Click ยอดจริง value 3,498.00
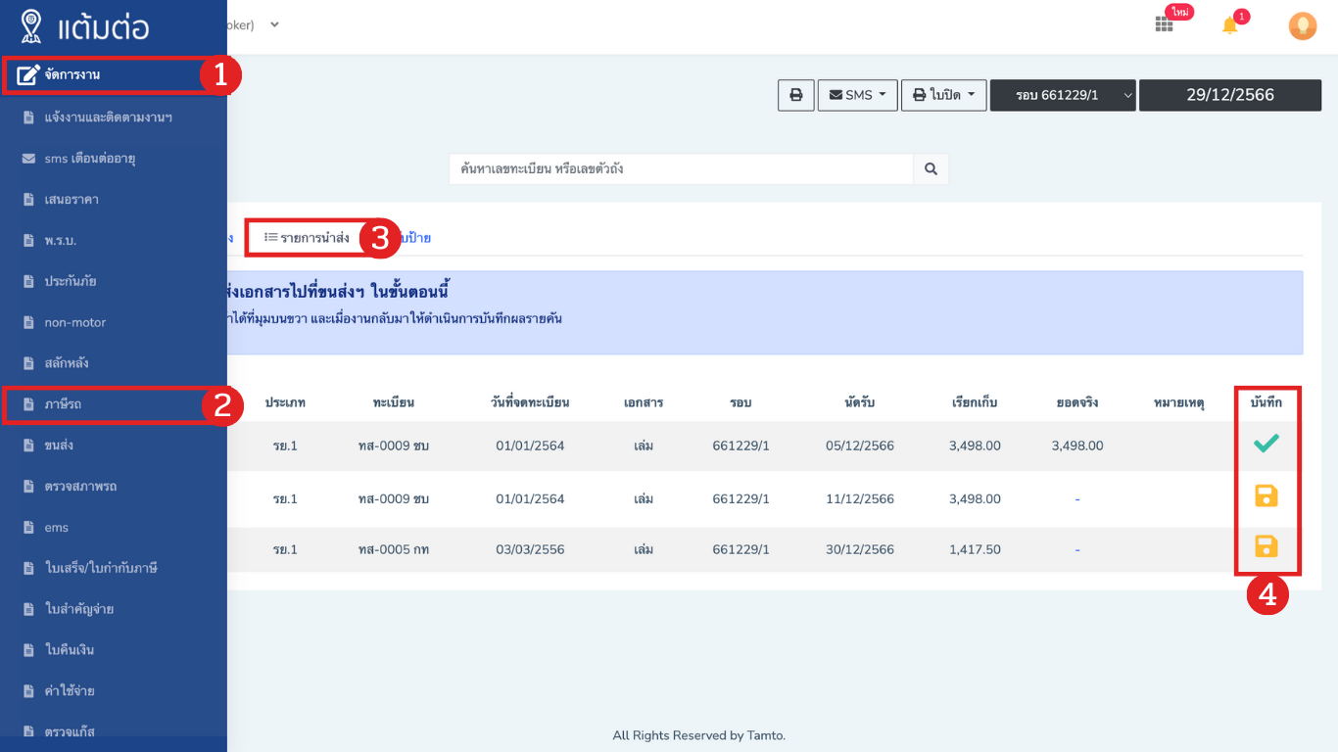1338x752 pixels. pos(1077,446)
